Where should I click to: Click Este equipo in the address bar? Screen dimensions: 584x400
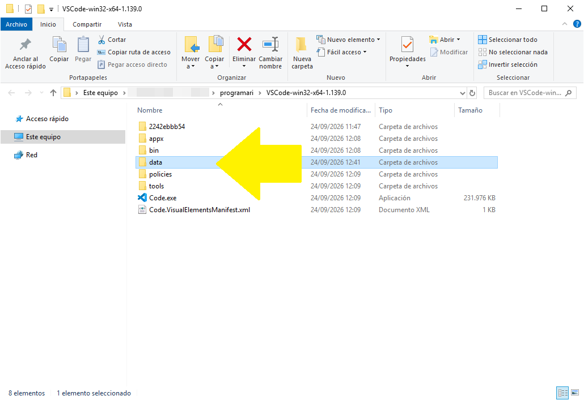[100, 93]
